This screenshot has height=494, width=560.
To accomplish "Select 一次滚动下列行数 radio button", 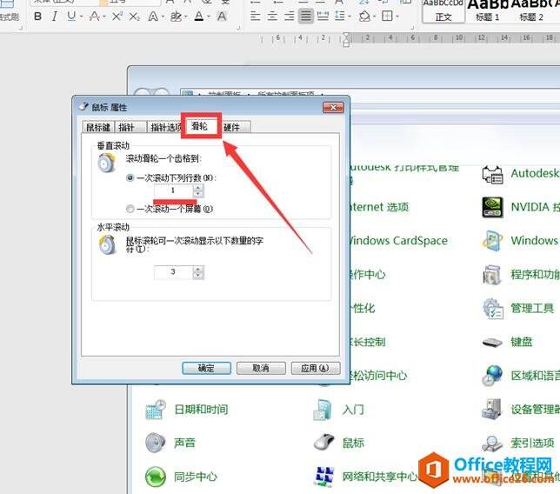I will click(130, 178).
